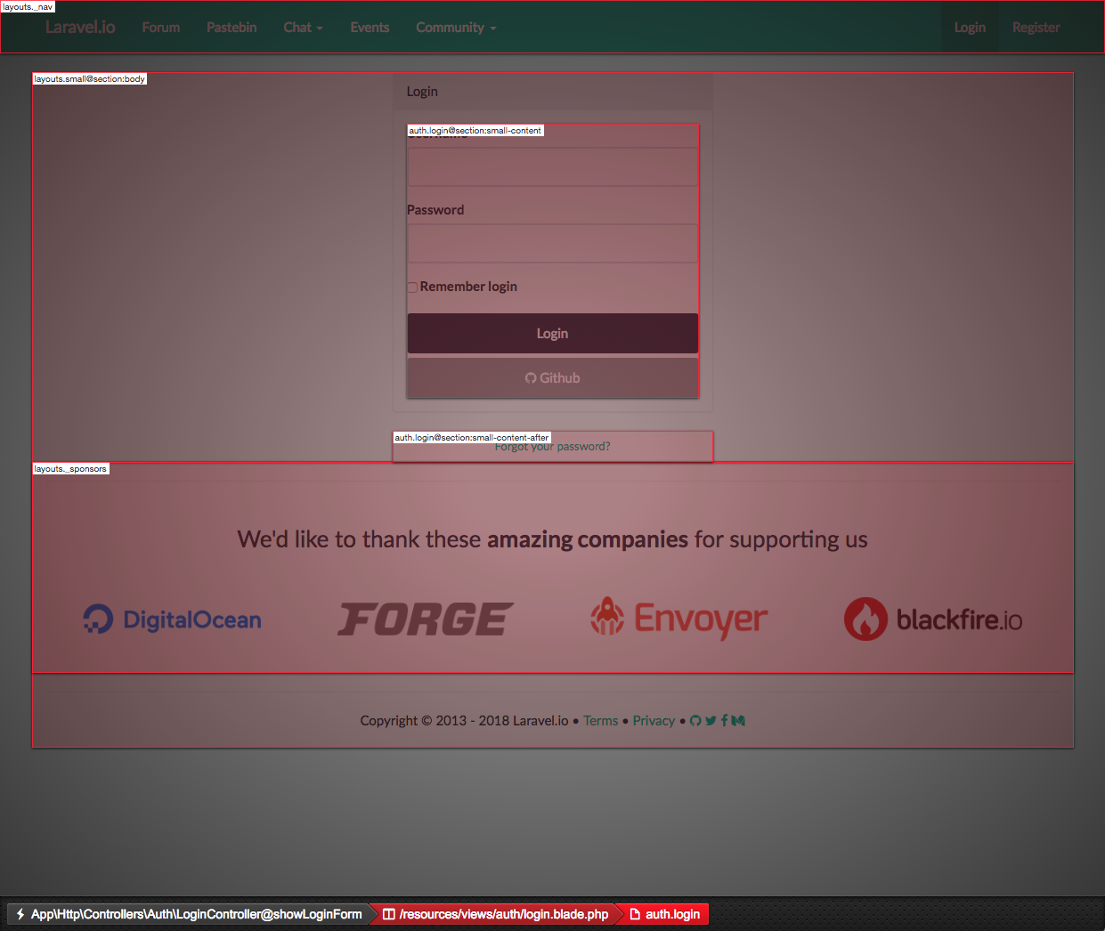Expand the Chat dropdown menu
Screen dimensions: 1105x931
(x=303, y=28)
